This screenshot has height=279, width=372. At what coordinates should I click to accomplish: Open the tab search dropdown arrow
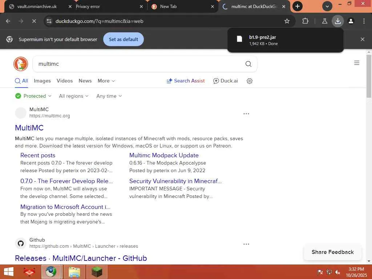pyautogui.click(x=327, y=7)
